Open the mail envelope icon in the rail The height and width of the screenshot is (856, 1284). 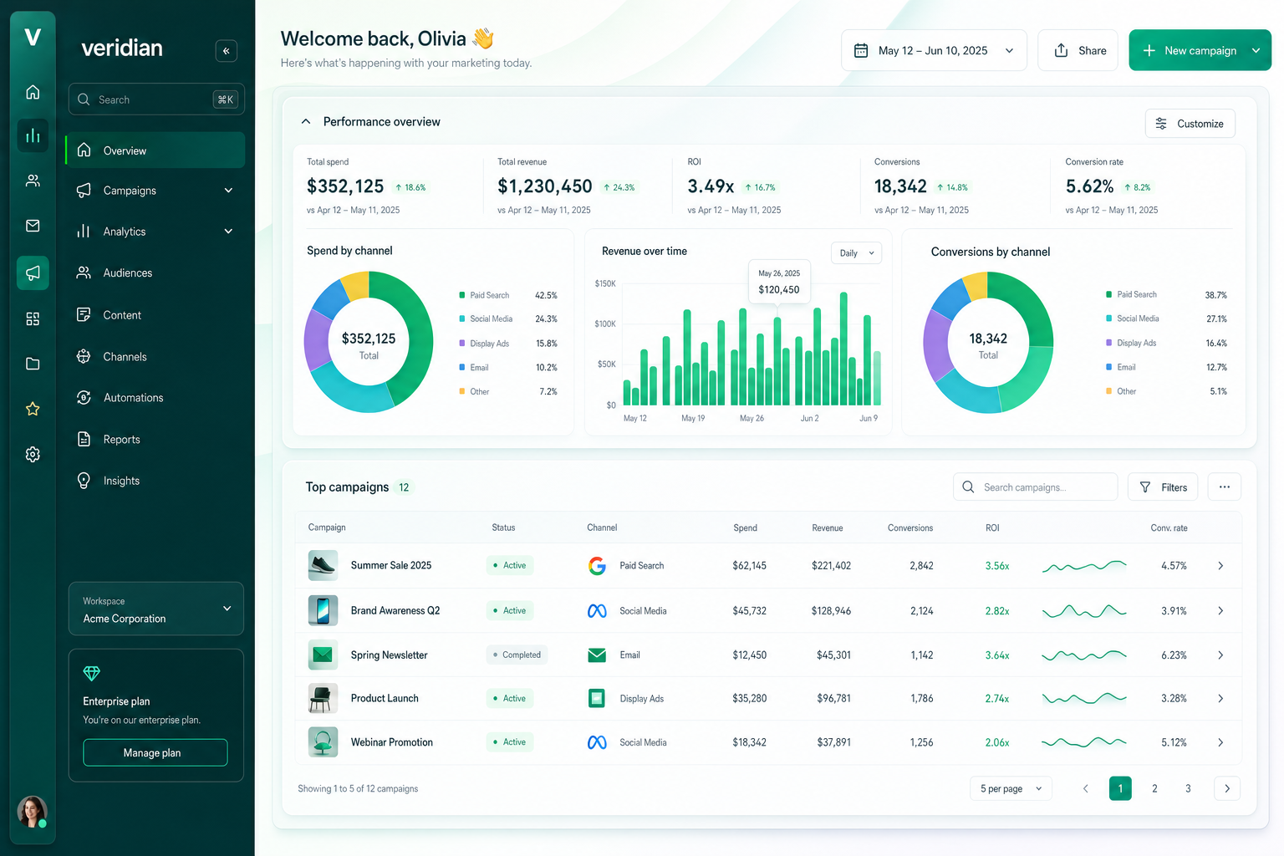click(33, 226)
